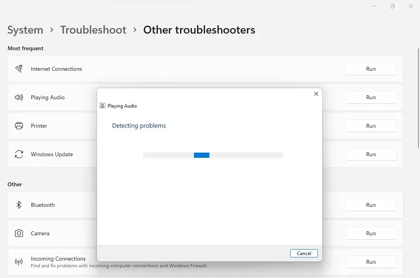
Task: Select the Windows Update label
Action: (52, 154)
